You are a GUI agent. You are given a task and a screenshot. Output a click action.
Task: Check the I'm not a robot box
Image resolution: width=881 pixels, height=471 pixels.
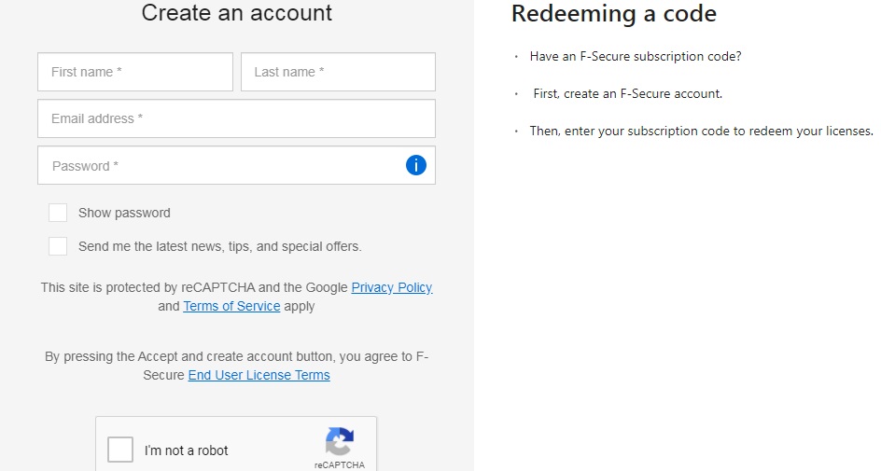(x=120, y=450)
